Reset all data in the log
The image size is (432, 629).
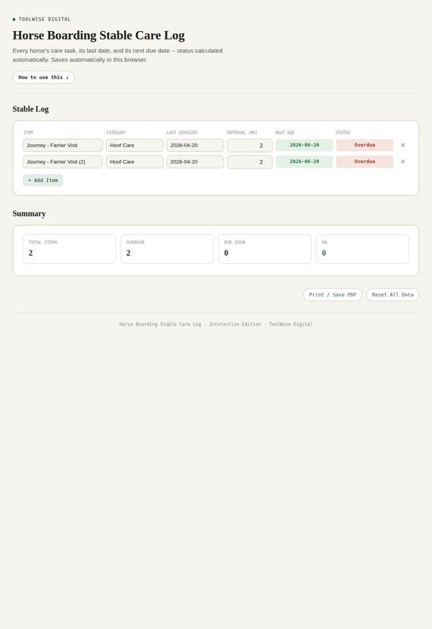[393, 295]
